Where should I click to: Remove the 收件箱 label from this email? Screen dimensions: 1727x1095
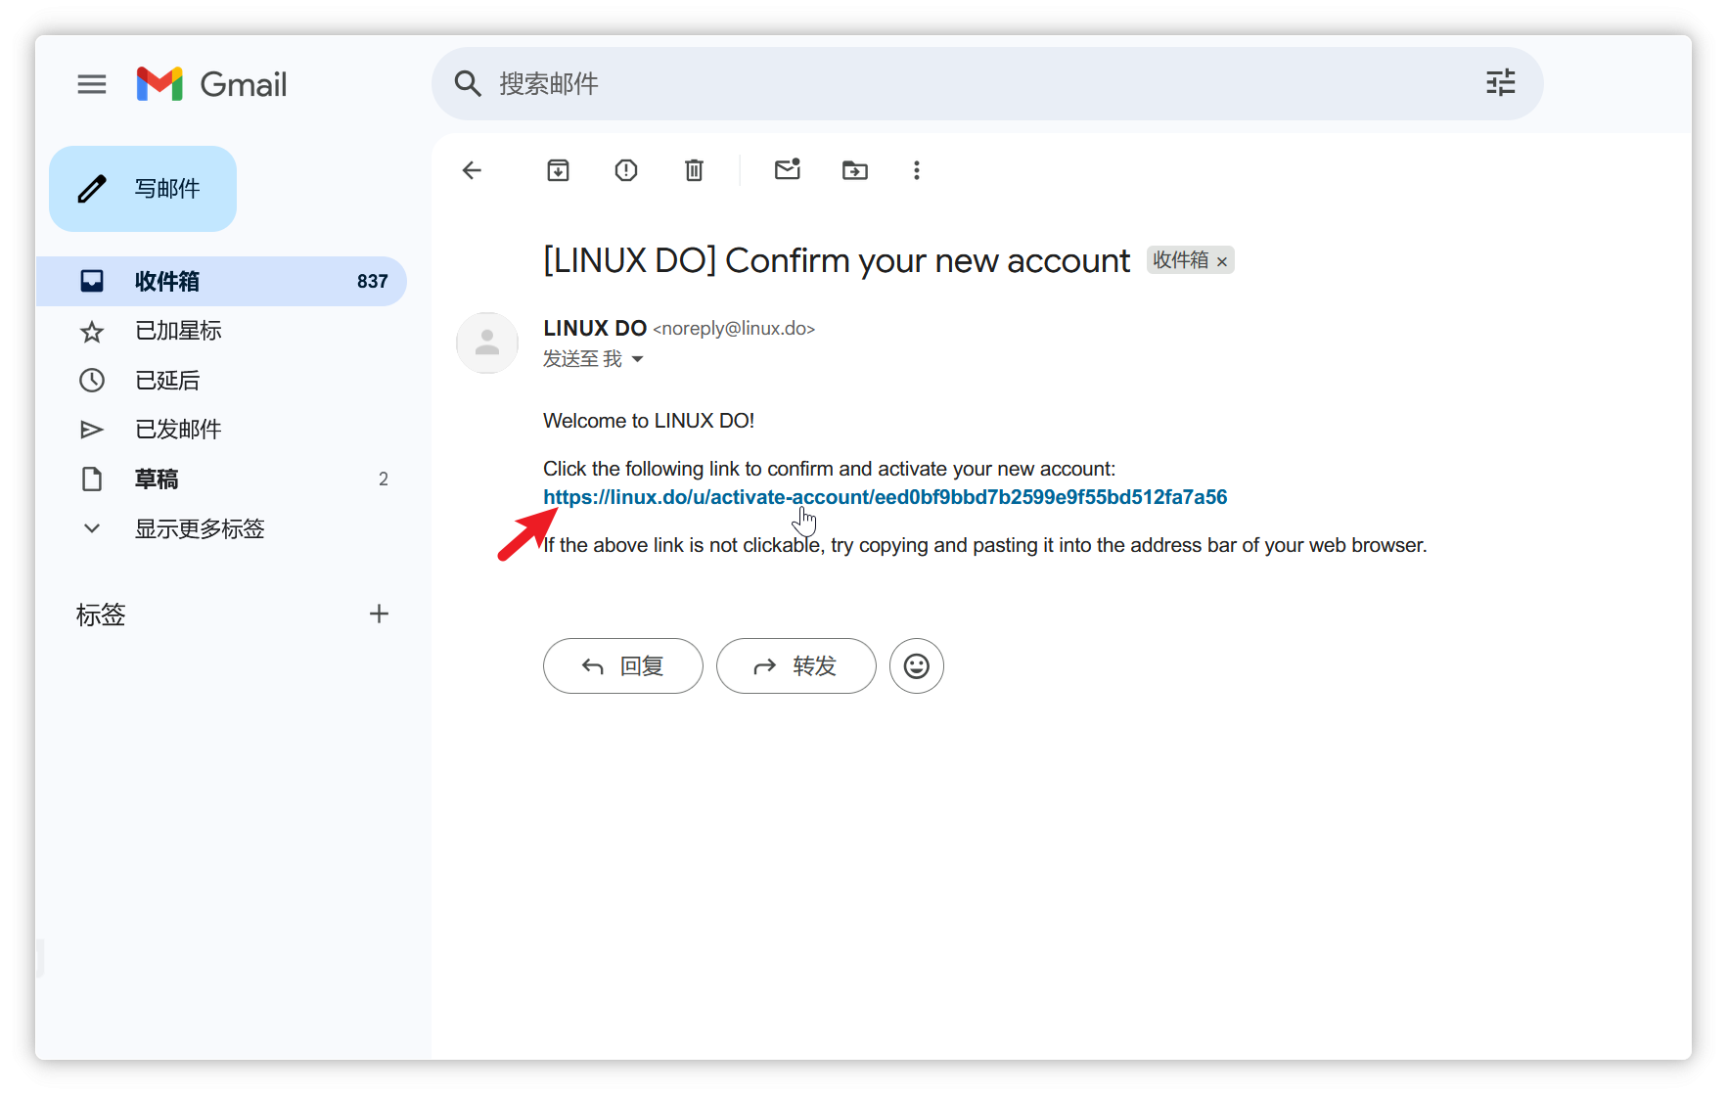pyautogui.click(x=1222, y=260)
